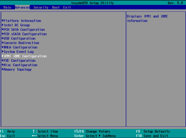Open the Exit menu tab
The image size is (186, 138).
click(67, 7)
